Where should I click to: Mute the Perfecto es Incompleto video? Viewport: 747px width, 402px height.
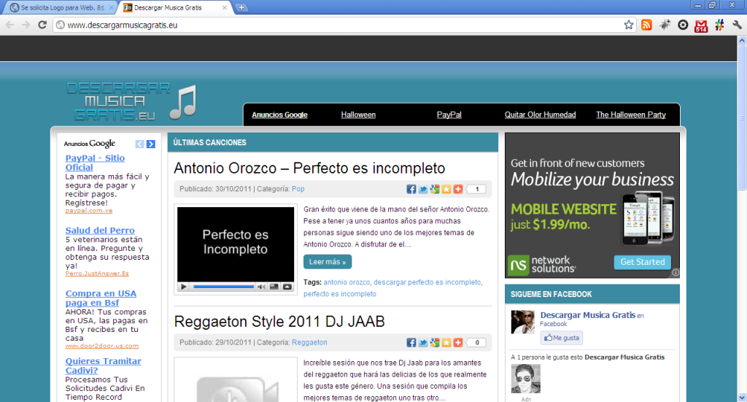click(x=260, y=287)
